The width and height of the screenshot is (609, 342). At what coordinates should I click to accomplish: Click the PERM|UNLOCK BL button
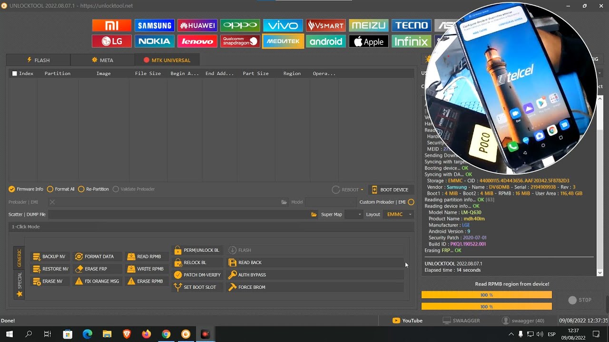196,250
